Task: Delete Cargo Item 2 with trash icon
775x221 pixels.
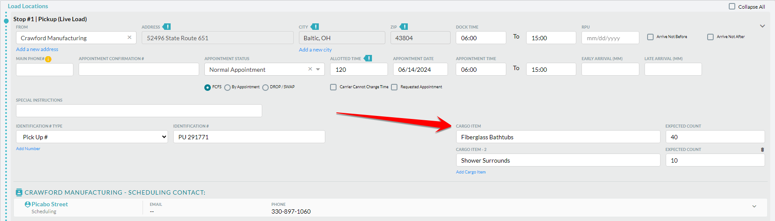Action: coord(762,150)
